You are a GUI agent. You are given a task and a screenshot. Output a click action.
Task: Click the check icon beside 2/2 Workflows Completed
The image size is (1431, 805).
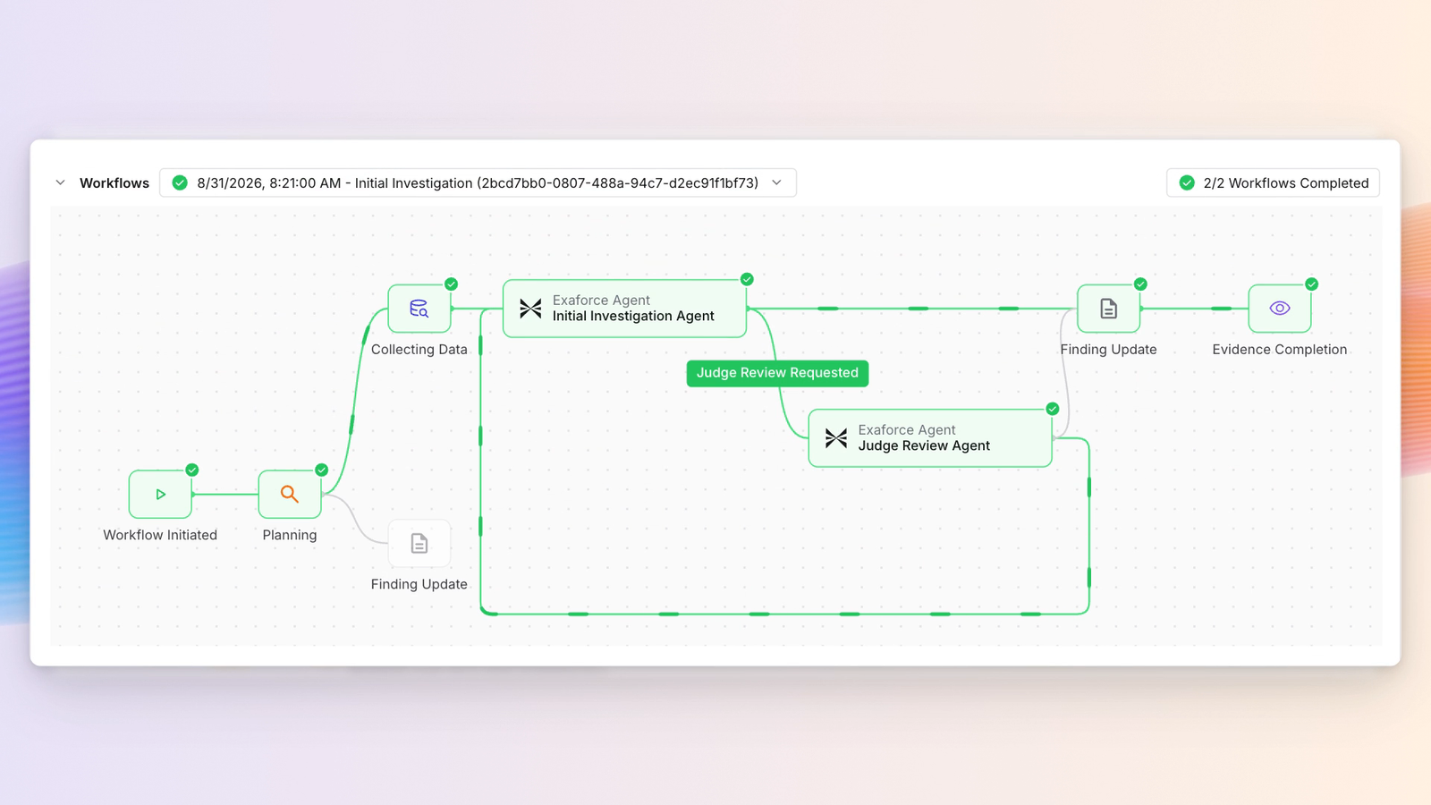coord(1187,182)
